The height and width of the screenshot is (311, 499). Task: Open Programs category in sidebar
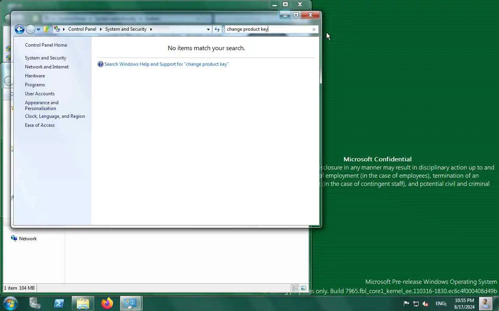[x=35, y=85]
